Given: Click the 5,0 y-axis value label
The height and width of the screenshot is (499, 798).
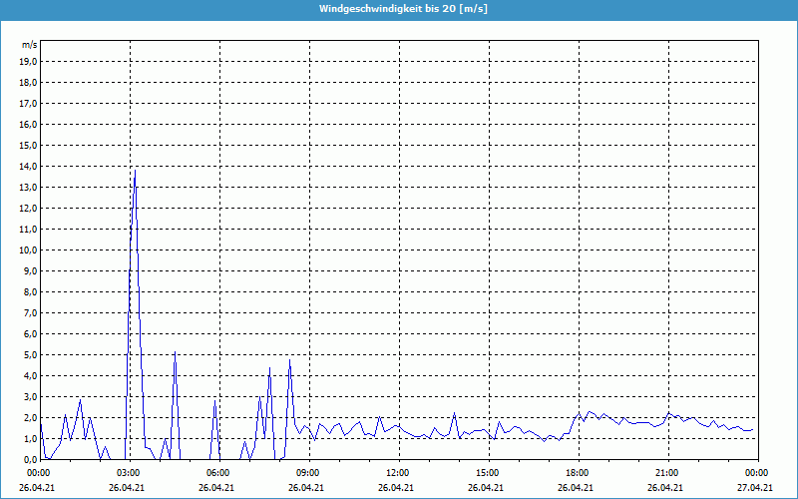Looking at the screenshot, I should click(x=30, y=354).
